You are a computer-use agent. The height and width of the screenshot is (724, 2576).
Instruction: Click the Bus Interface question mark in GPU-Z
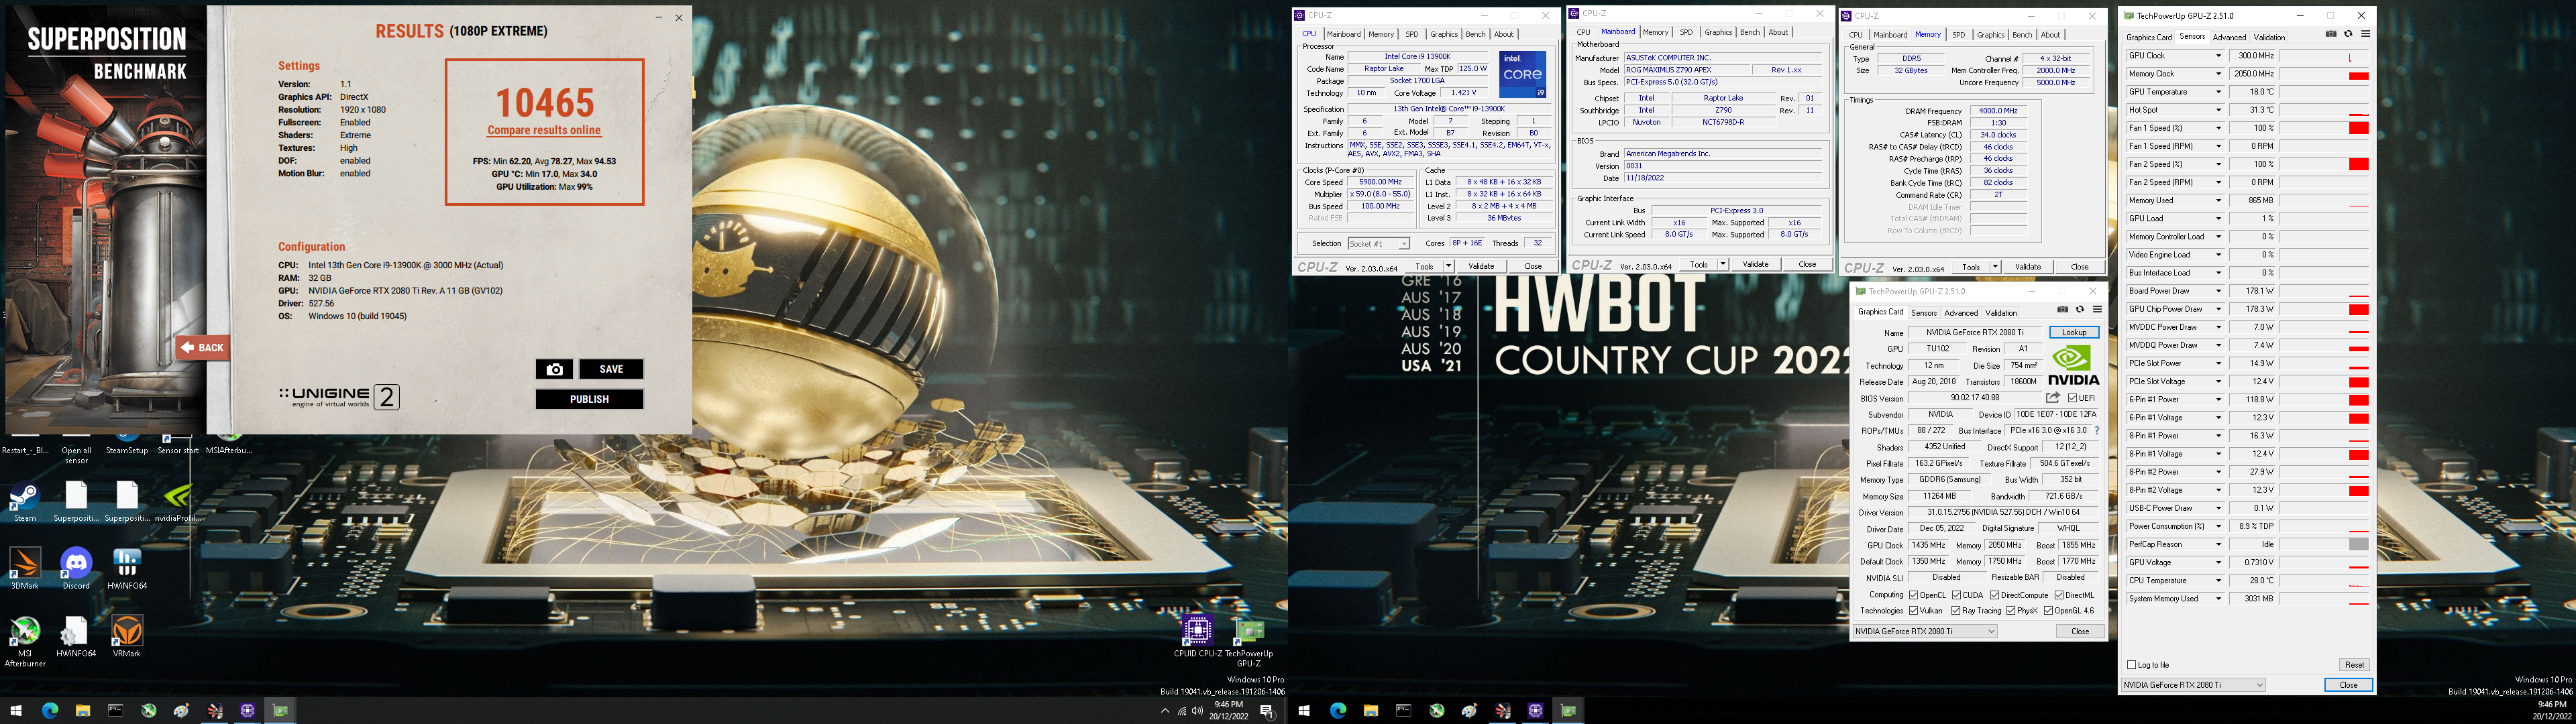pos(2096,431)
